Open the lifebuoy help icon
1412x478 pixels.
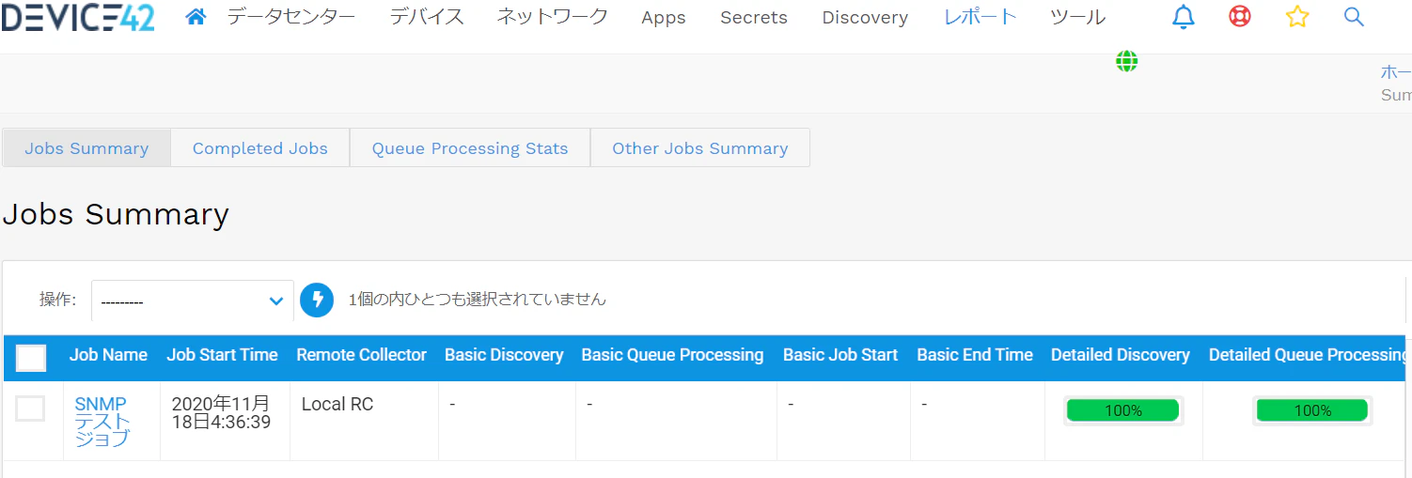(1240, 17)
